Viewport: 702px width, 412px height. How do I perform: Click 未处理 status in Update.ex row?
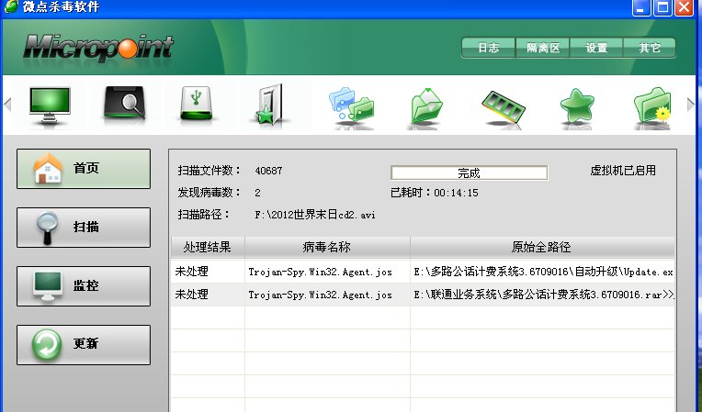pyautogui.click(x=192, y=272)
